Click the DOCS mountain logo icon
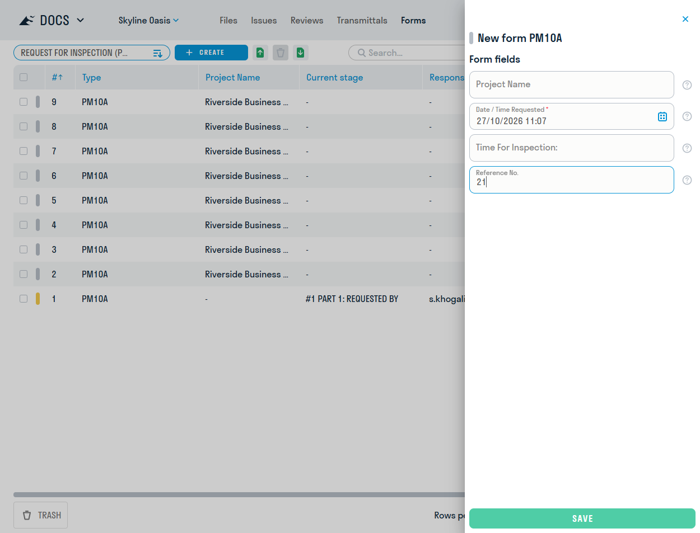 pos(27,21)
